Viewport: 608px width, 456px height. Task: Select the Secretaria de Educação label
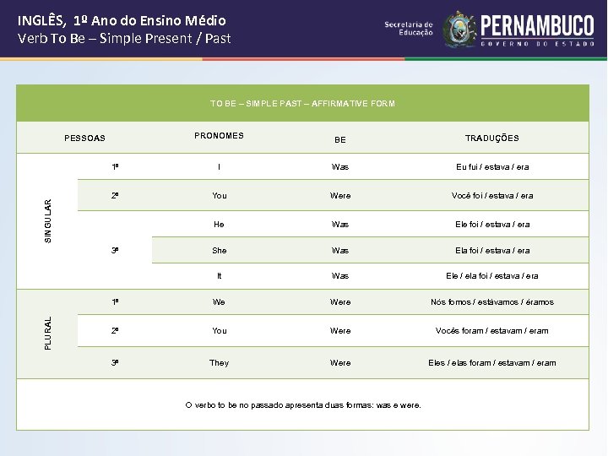[x=409, y=29]
